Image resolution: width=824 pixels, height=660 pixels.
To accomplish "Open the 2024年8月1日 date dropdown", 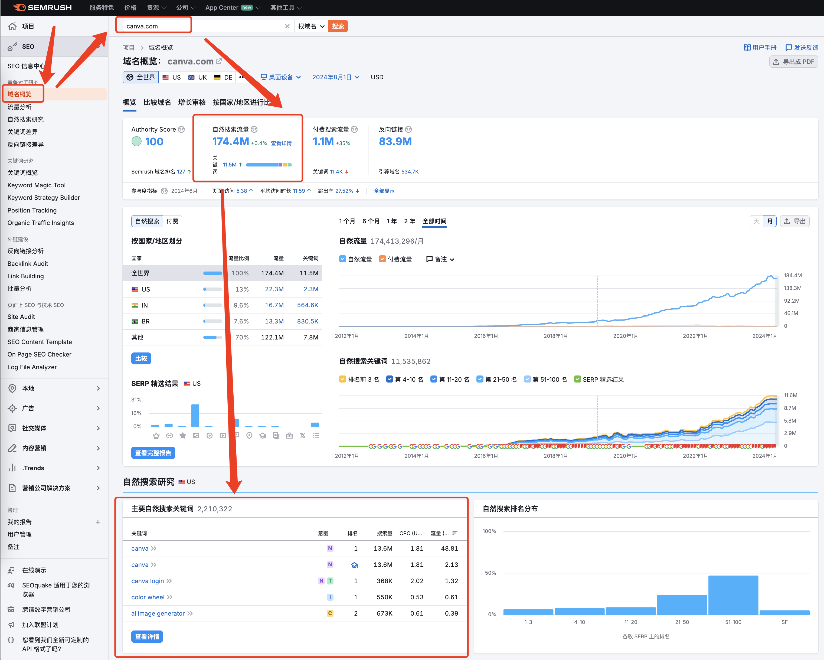I will [336, 77].
